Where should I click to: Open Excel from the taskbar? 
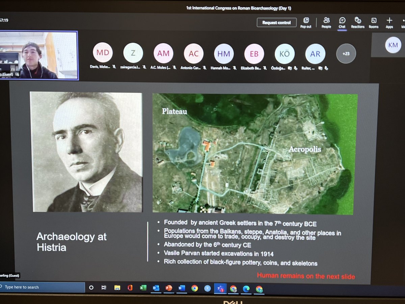[x=143, y=288]
